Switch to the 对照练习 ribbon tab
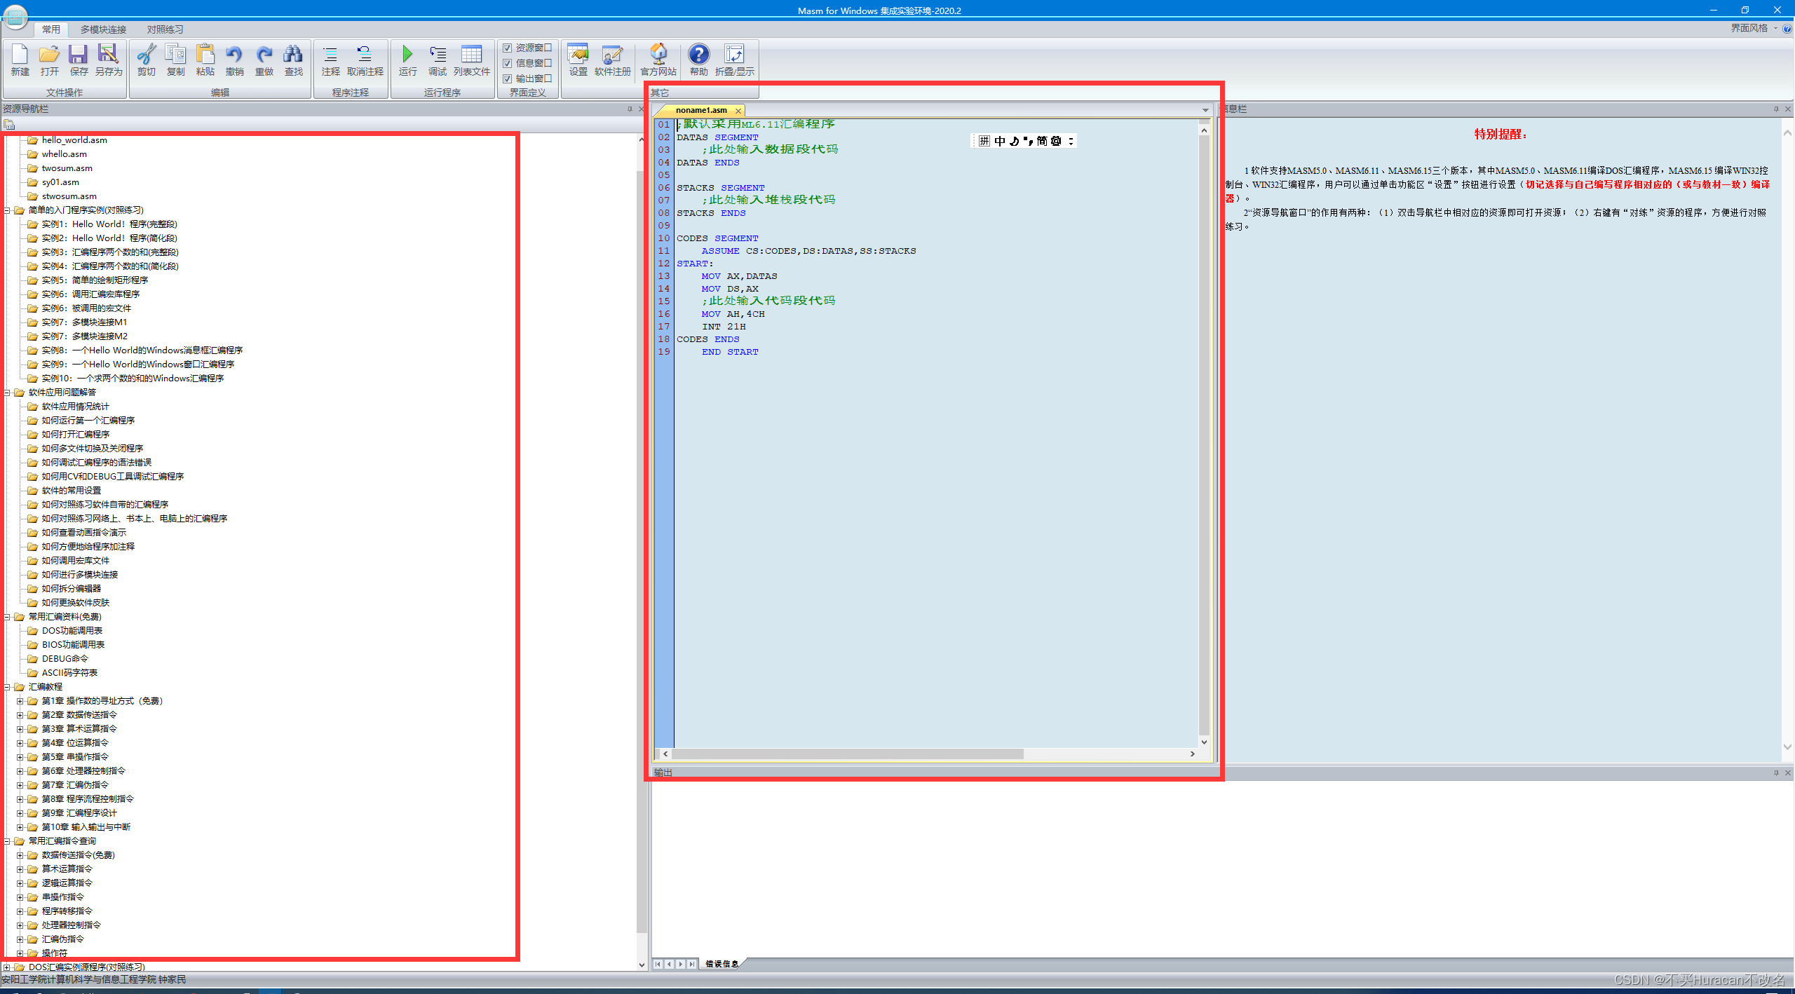This screenshot has width=1795, height=994. 165,29
